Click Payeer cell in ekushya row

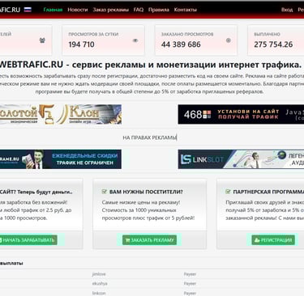point(190,284)
